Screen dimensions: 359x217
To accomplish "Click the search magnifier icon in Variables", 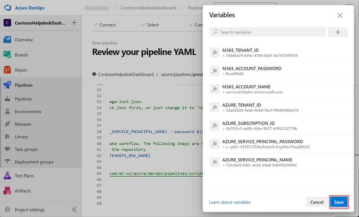I will [x=215, y=32].
